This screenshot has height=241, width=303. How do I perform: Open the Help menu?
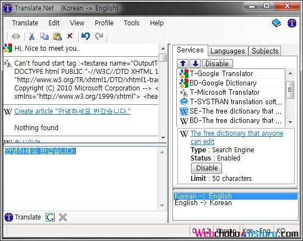pyautogui.click(x=156, y=23)
